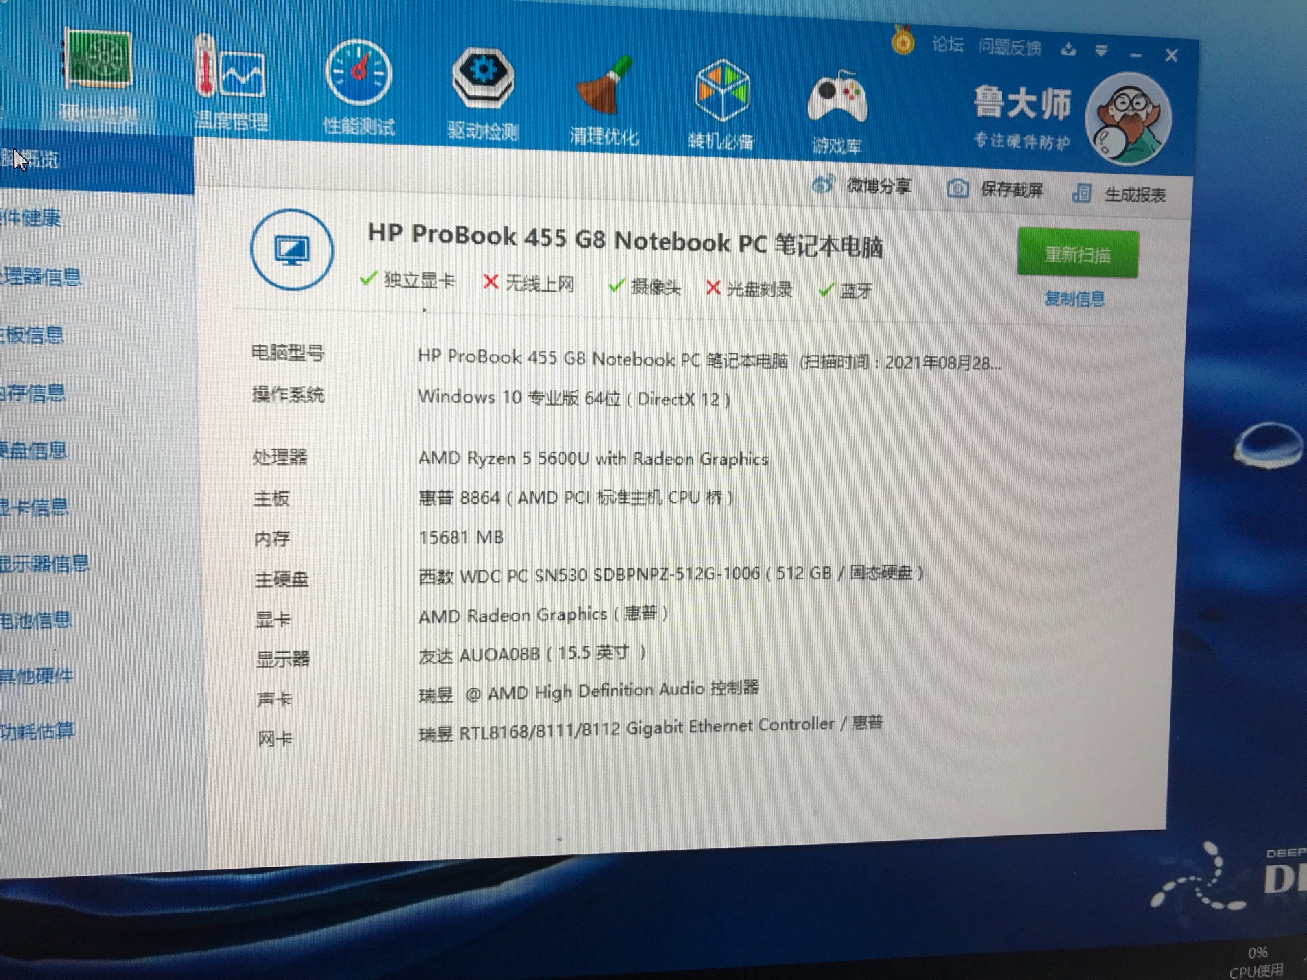Click the round computer monitor icon
This screenshot has height=980, width=1307.
[292, 250]
